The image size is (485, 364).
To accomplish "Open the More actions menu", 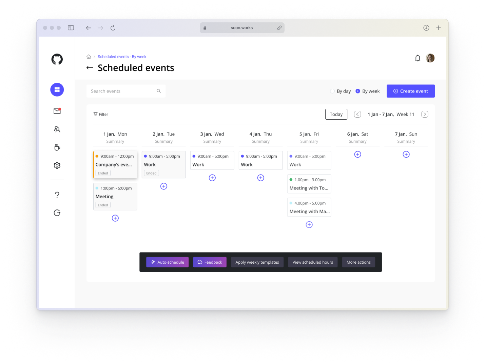I will 358,262.
